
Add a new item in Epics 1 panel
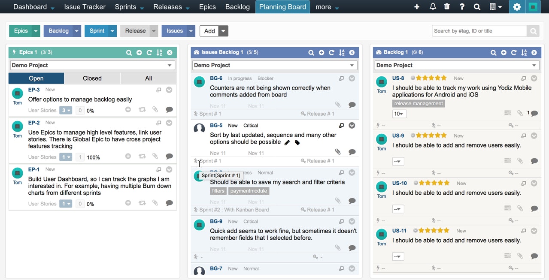click(x=139, y=52)
